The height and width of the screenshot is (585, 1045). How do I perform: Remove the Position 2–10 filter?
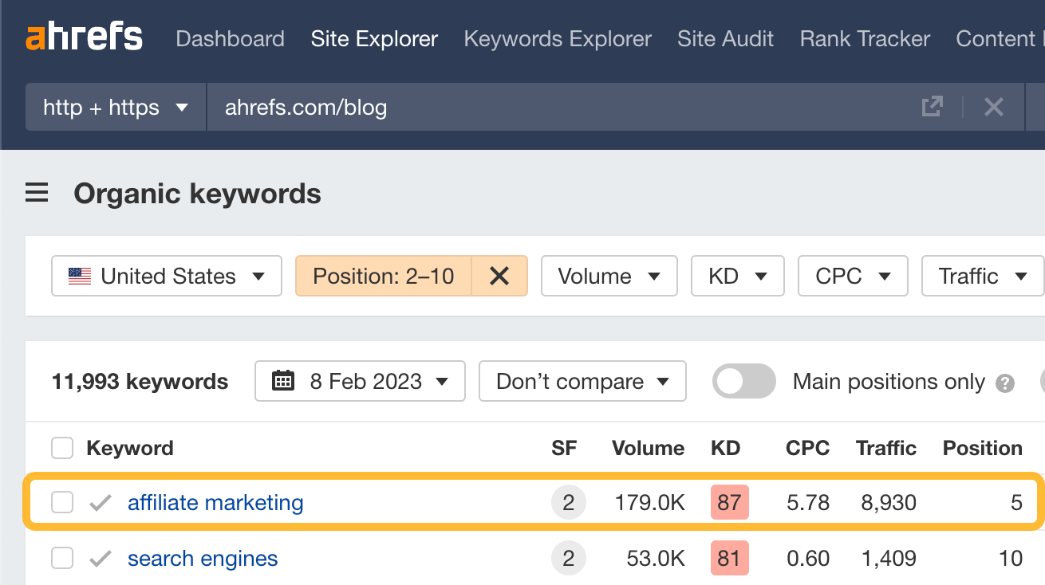click(x=500, y=276)
